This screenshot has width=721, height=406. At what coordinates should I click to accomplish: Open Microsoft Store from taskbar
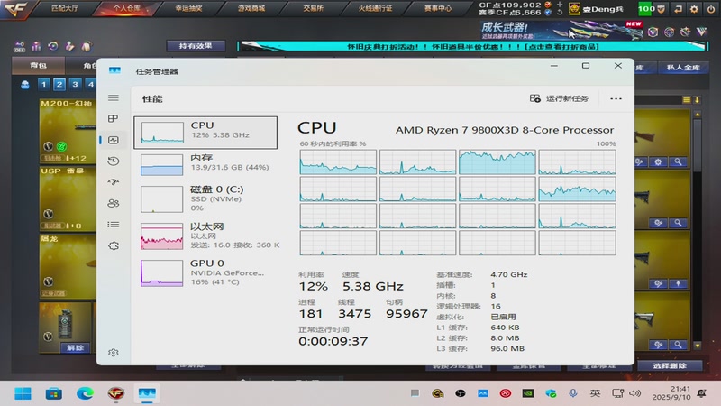click(54, 393)
